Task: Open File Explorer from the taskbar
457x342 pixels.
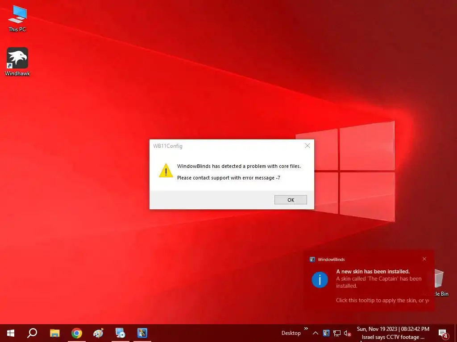Action: point(55,333)
